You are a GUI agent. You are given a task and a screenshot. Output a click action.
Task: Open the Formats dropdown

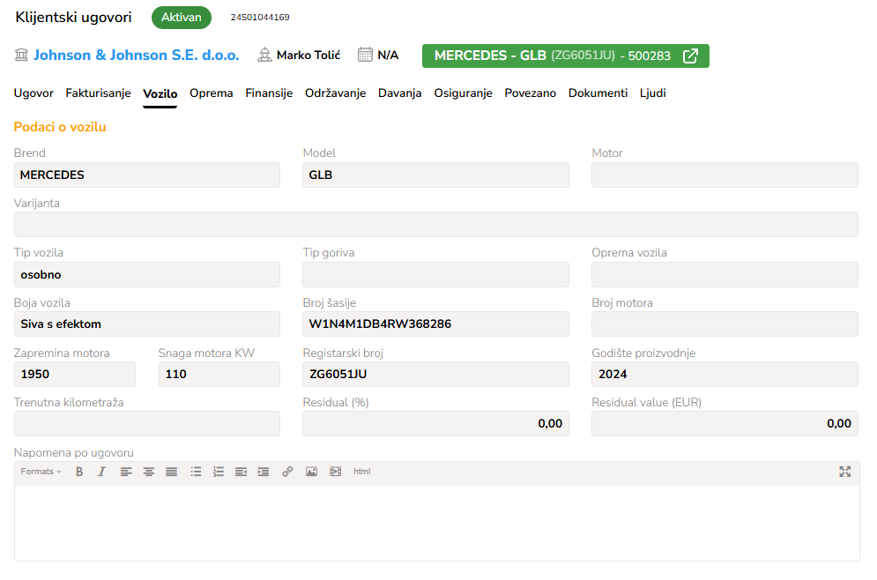[41, 472]
